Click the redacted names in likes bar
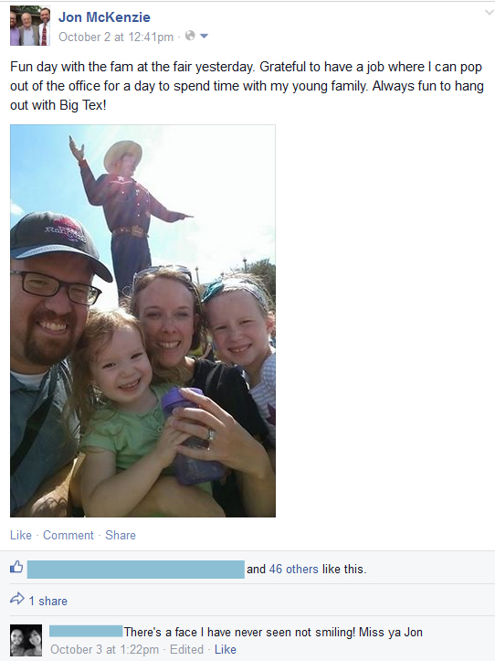The height and width of the screenshot is (661, 495). [x=136, y=570]
